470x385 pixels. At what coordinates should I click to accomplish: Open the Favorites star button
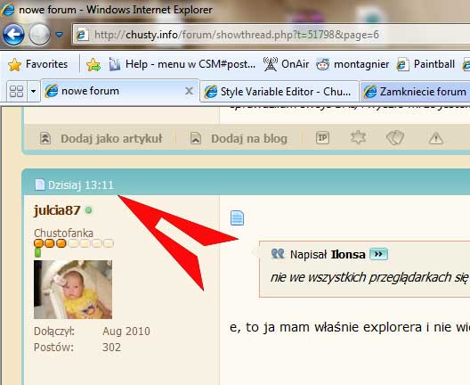pos(37,64)
